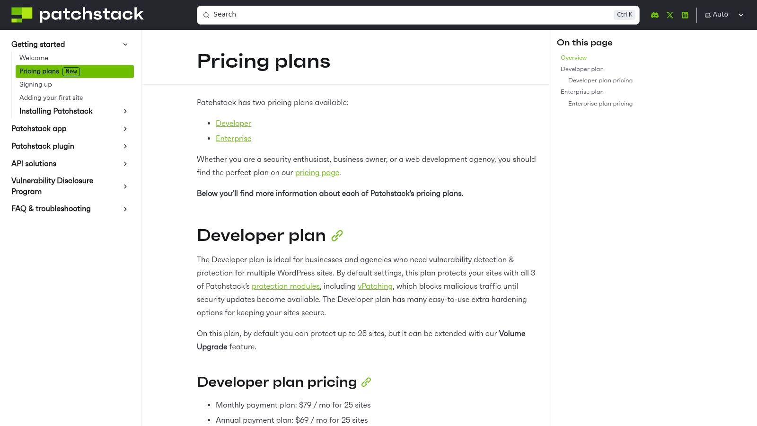757x426 pixels.
Task: Select Welcome in the sidebar
Action: point(34,58)
